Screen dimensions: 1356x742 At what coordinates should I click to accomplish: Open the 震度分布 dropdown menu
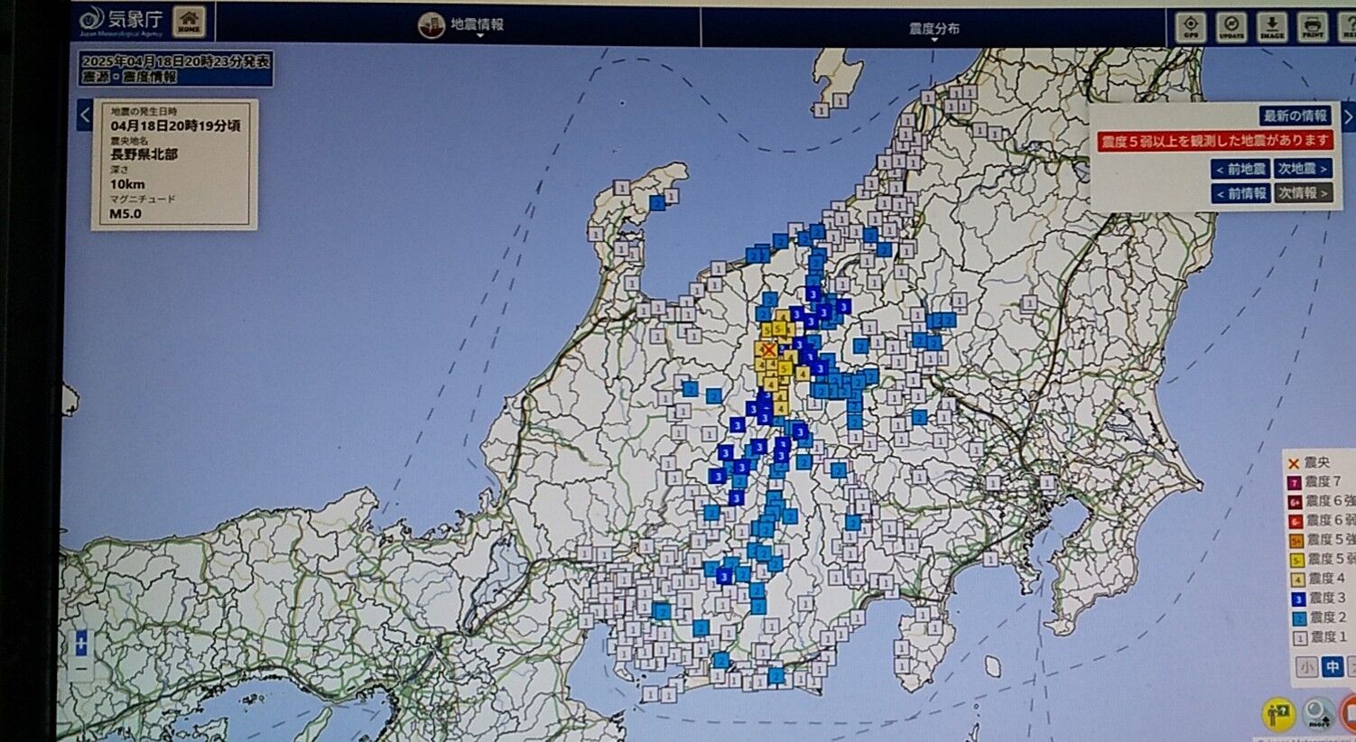tap(934, 31)
